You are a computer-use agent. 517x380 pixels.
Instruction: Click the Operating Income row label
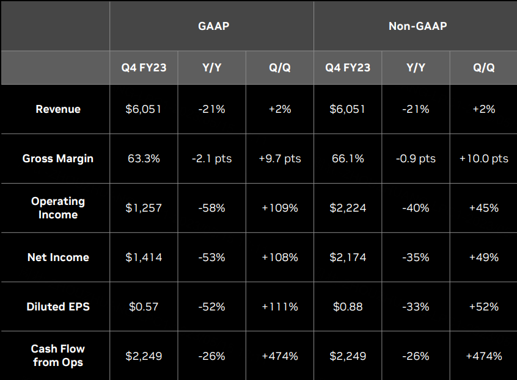click(x=58, y=207)
